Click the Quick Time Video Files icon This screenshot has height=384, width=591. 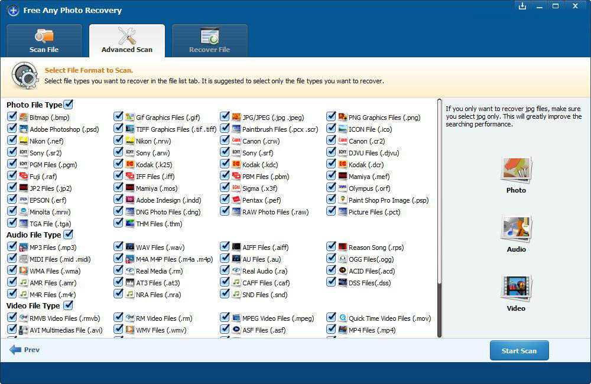[x=342, y=318]
